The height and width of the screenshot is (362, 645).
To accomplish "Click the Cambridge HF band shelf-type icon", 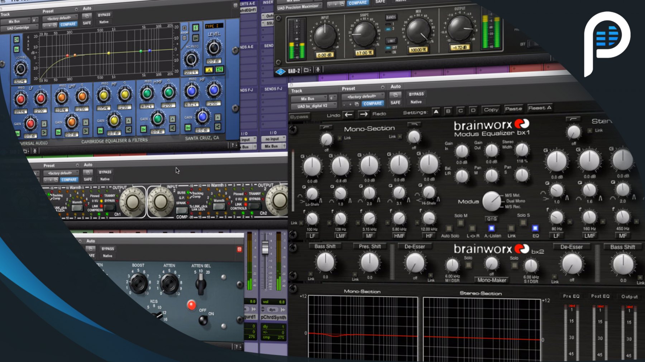I will click(x=218, y=126).
